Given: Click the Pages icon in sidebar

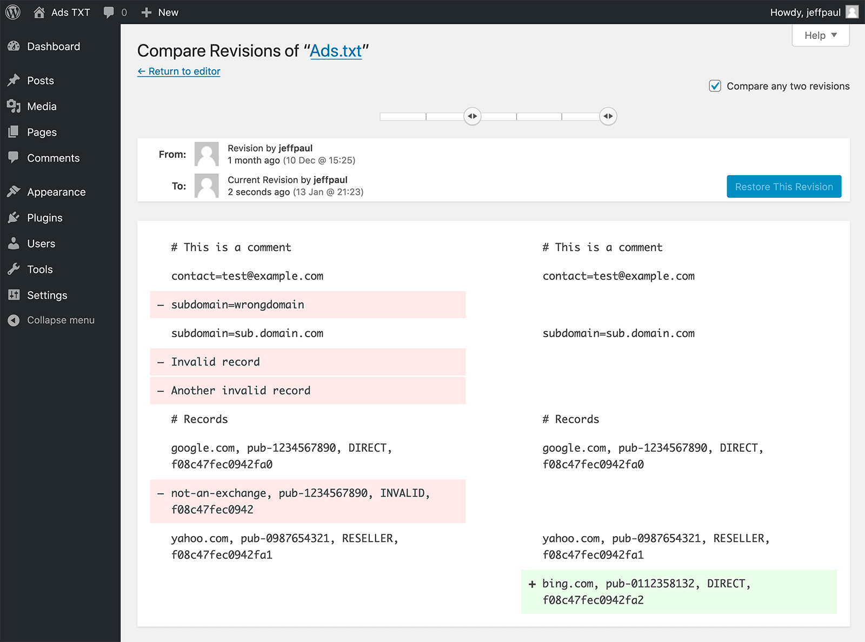Looking at the screenshot, I should click(14, 132).
